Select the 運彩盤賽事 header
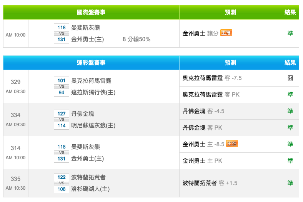Viewport: 303px width, 202px height. 91,63
